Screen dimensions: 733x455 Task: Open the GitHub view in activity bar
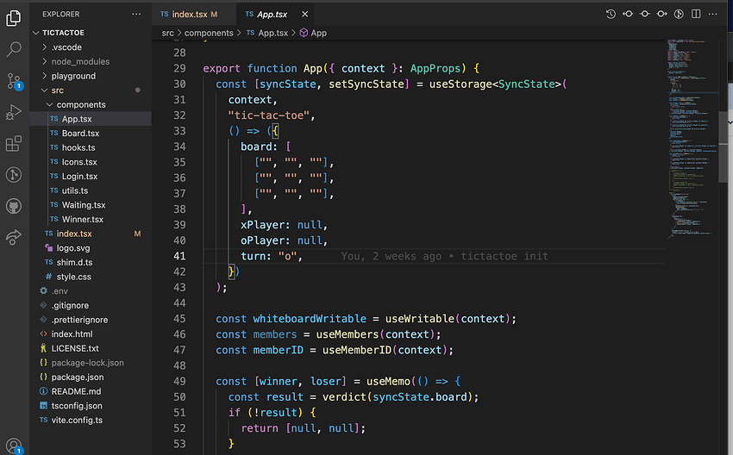point(14,206)
